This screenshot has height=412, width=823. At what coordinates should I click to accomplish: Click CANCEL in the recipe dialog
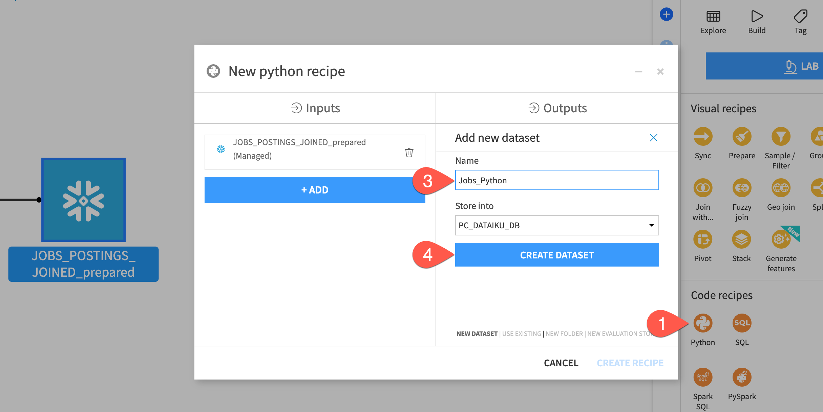(561, 363)
